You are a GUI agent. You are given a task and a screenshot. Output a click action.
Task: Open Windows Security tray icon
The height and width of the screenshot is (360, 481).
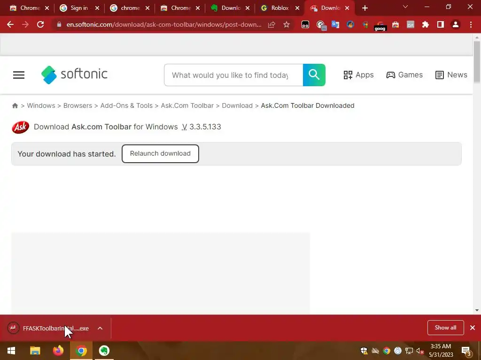coord(364,351)
